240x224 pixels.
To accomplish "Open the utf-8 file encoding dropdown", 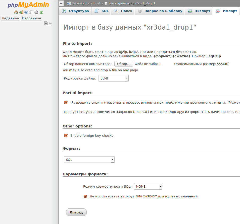I will [x=113, y=79].
